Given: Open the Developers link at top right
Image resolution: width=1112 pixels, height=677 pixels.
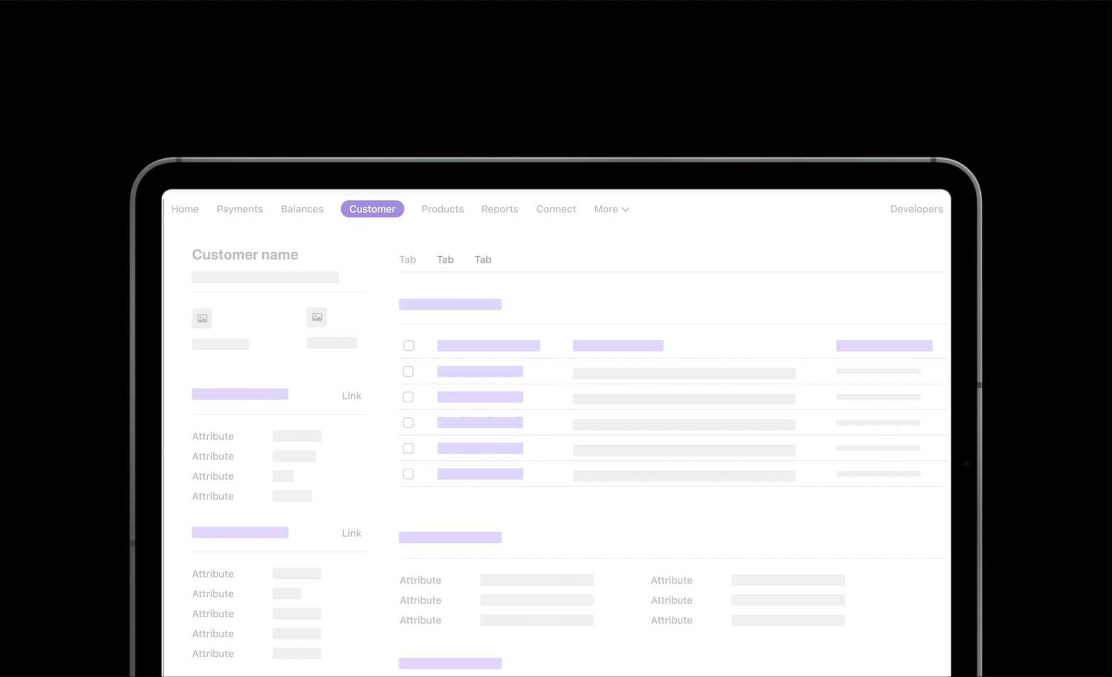Looking at the screenshot, I should pyautogui.click(x=916, y=209).
